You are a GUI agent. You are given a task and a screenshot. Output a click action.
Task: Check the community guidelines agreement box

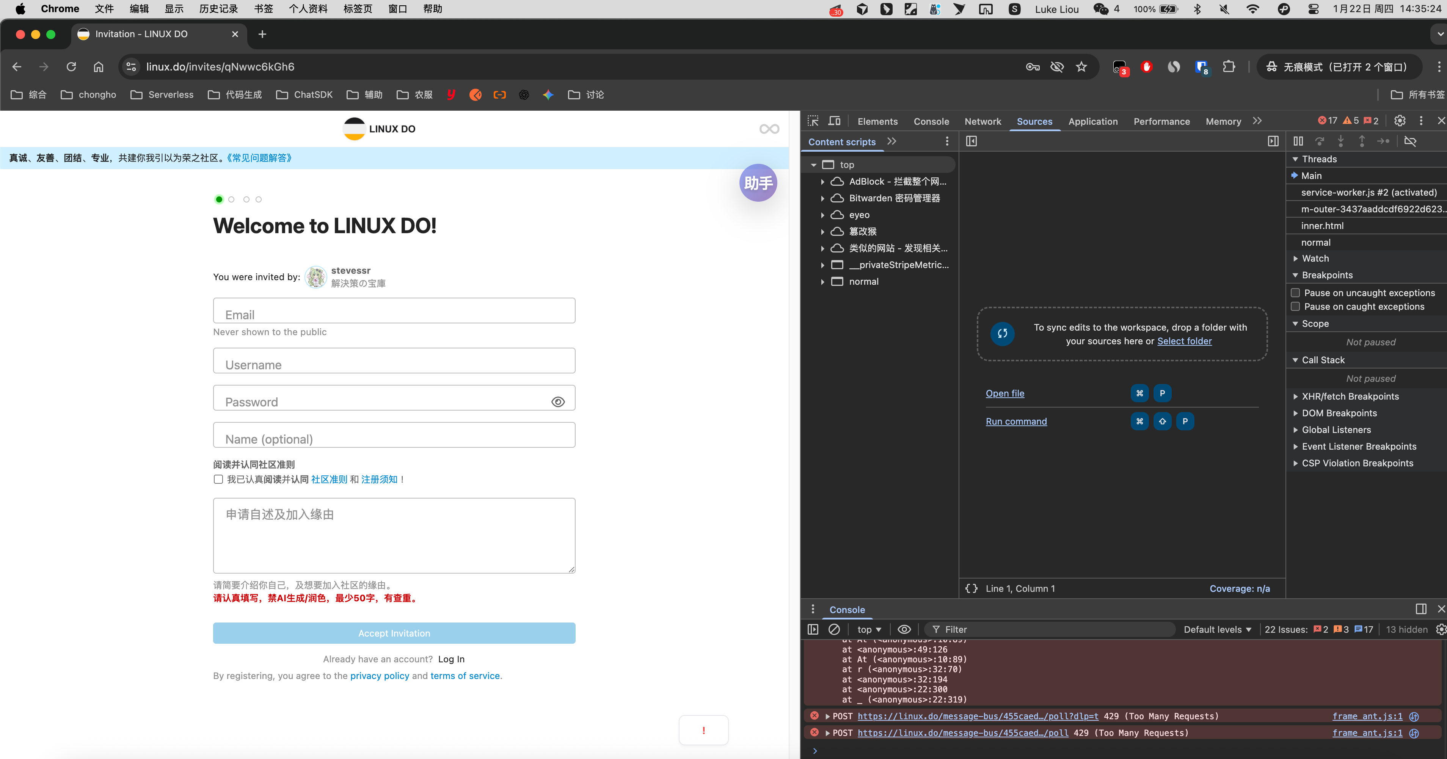[x=218, y=479]
